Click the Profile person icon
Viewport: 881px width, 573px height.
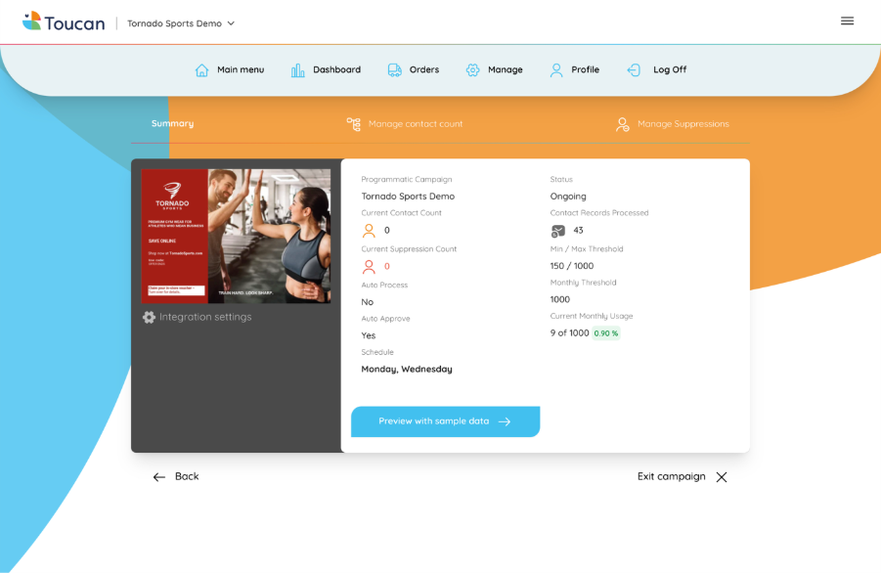coord(556,70)
